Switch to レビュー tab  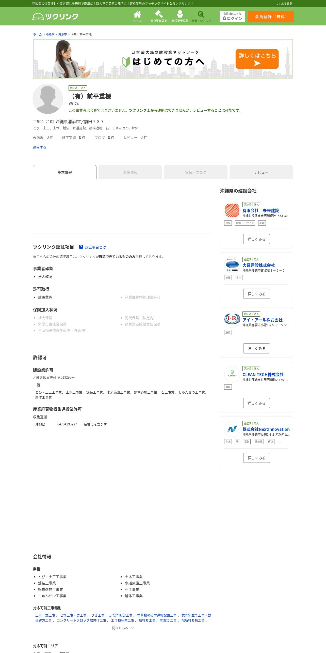tap(261, 172)
